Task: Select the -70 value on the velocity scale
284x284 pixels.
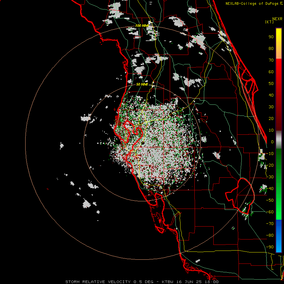Action: click(270, 224)
